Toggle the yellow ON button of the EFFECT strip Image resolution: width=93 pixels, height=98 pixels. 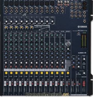click(x=68, y=73)
